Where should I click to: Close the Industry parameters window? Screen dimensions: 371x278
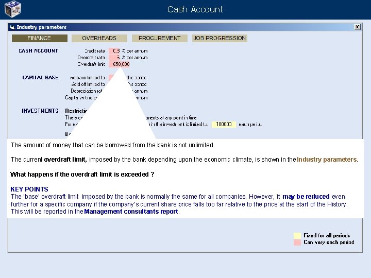click(357, 27)
